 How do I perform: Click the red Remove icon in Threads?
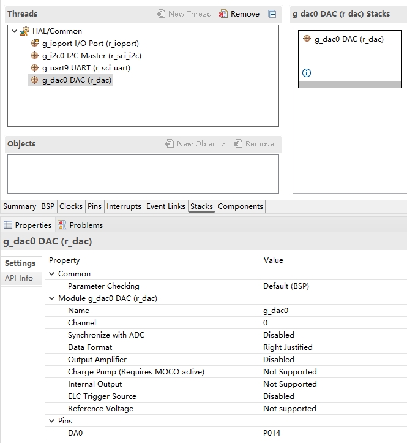(223, 14)
